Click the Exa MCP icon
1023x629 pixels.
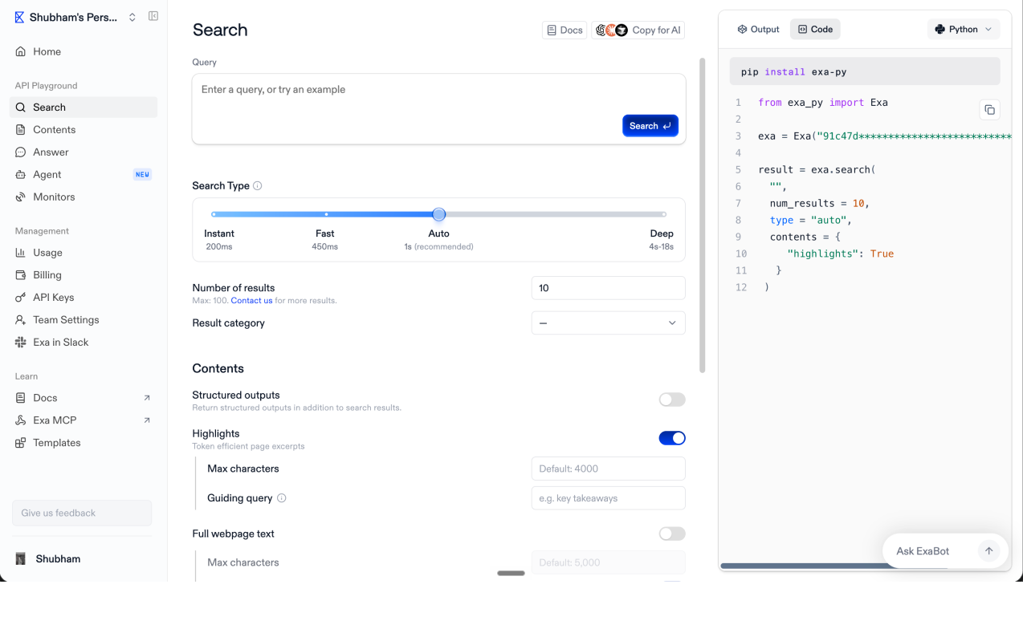pos(21,420)
